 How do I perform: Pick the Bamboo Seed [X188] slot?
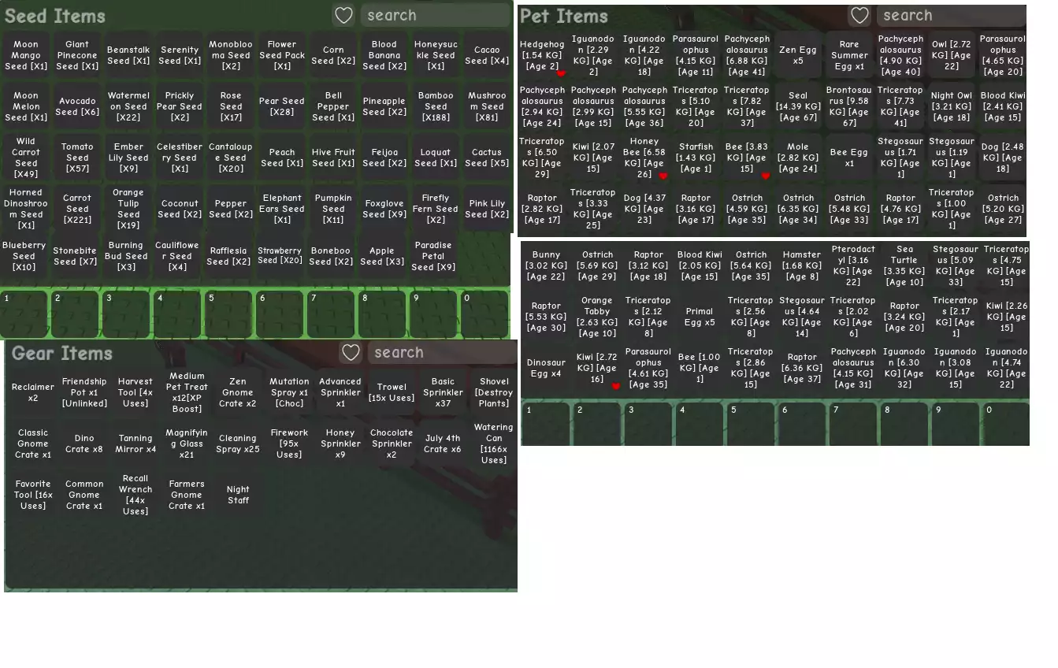(436, 107)
